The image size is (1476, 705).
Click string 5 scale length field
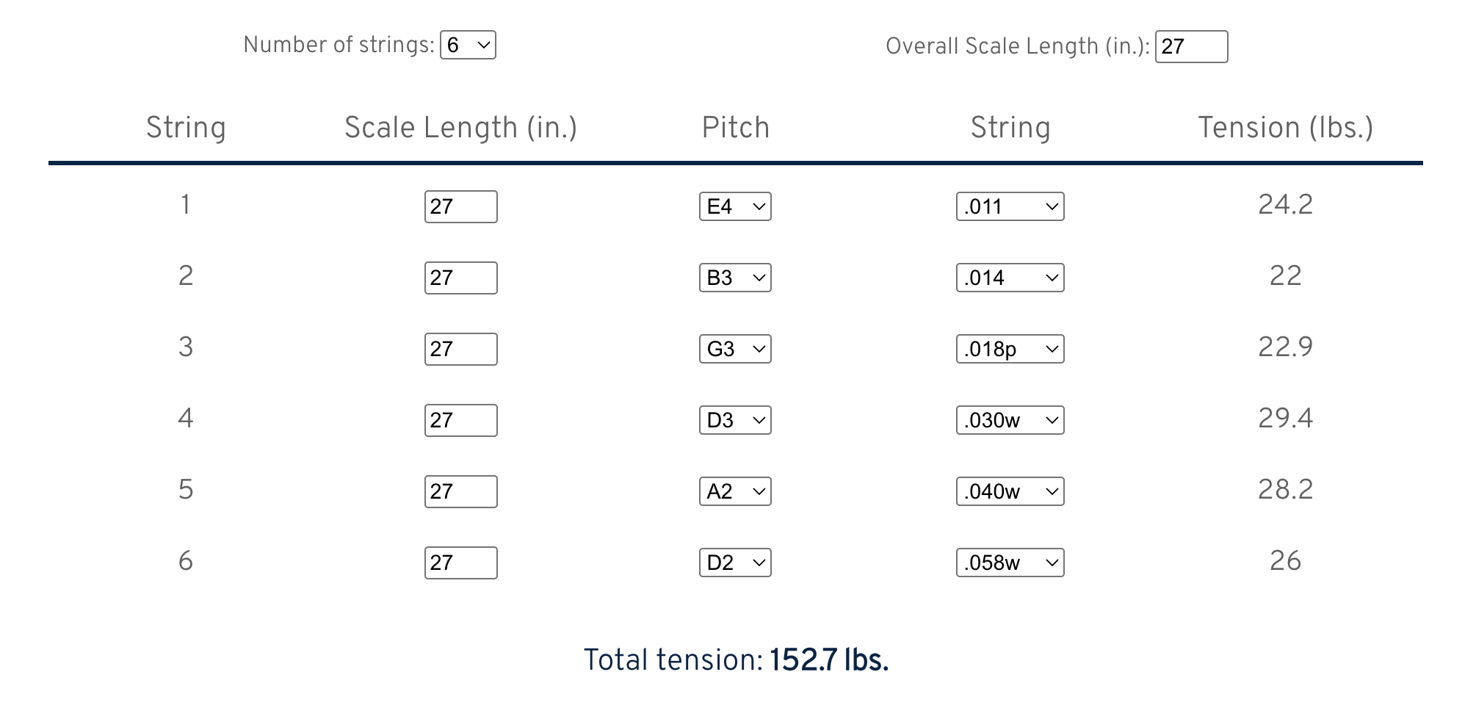coord(460,491)
